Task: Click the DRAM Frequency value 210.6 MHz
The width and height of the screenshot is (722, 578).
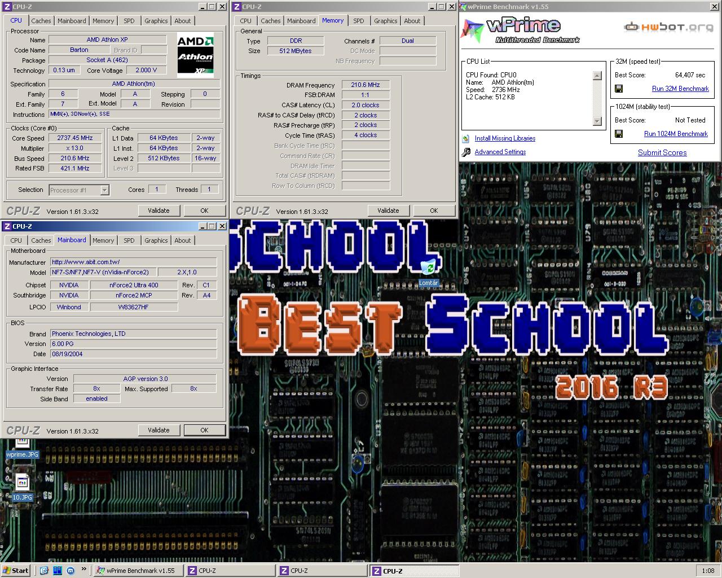Action: (366, 85)
